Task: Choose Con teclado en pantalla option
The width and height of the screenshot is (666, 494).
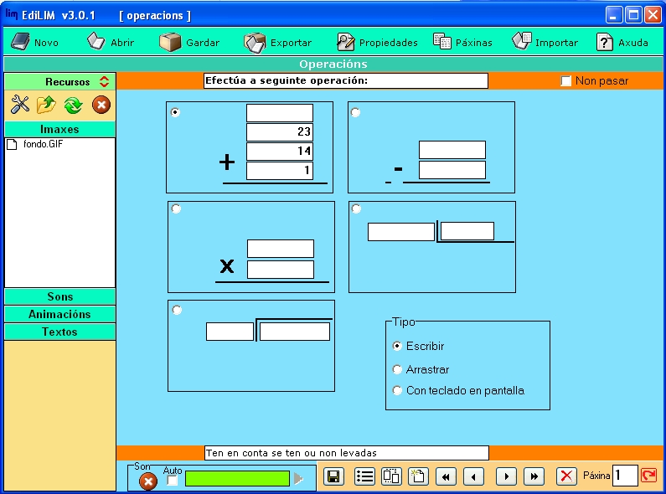Action: pos(397,390)
